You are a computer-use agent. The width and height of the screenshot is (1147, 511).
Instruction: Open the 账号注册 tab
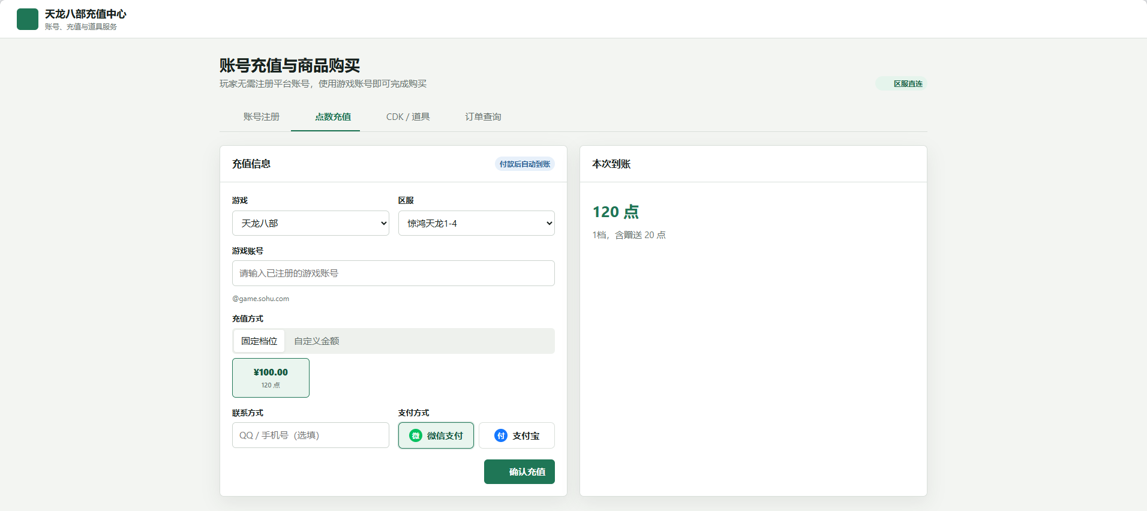262,116
